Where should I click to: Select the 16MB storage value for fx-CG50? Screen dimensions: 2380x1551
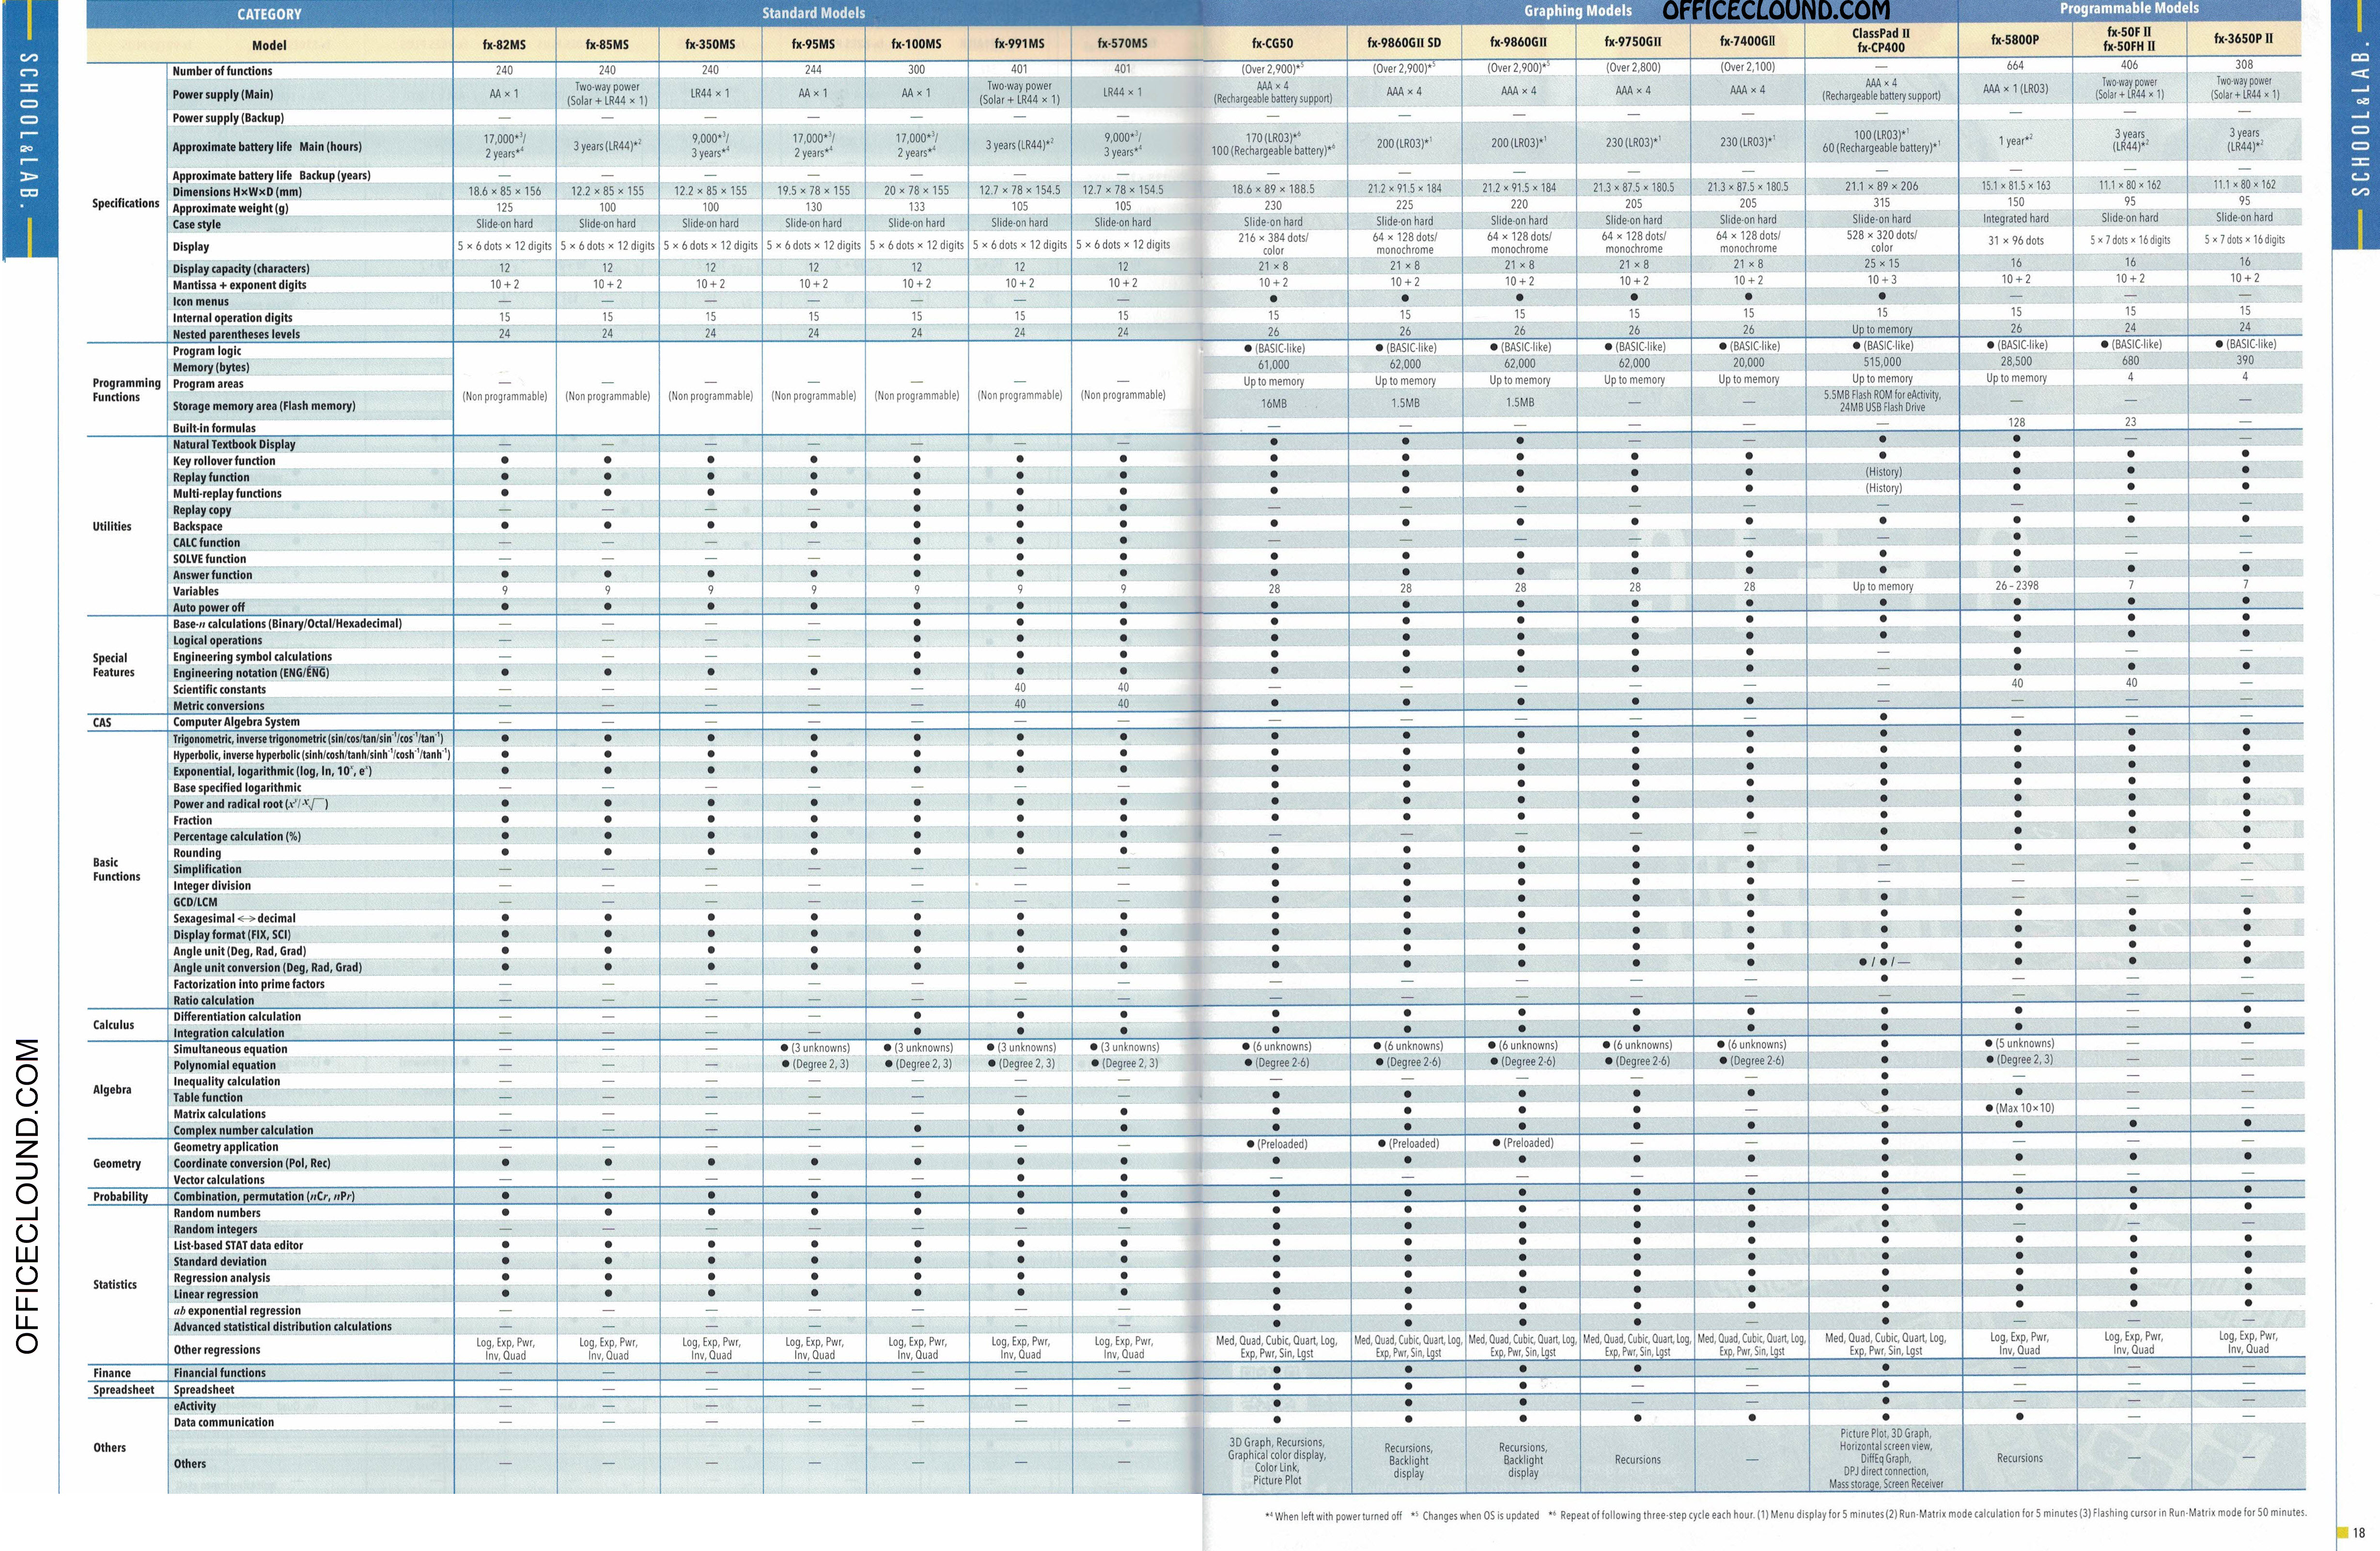coord(1273,404)
